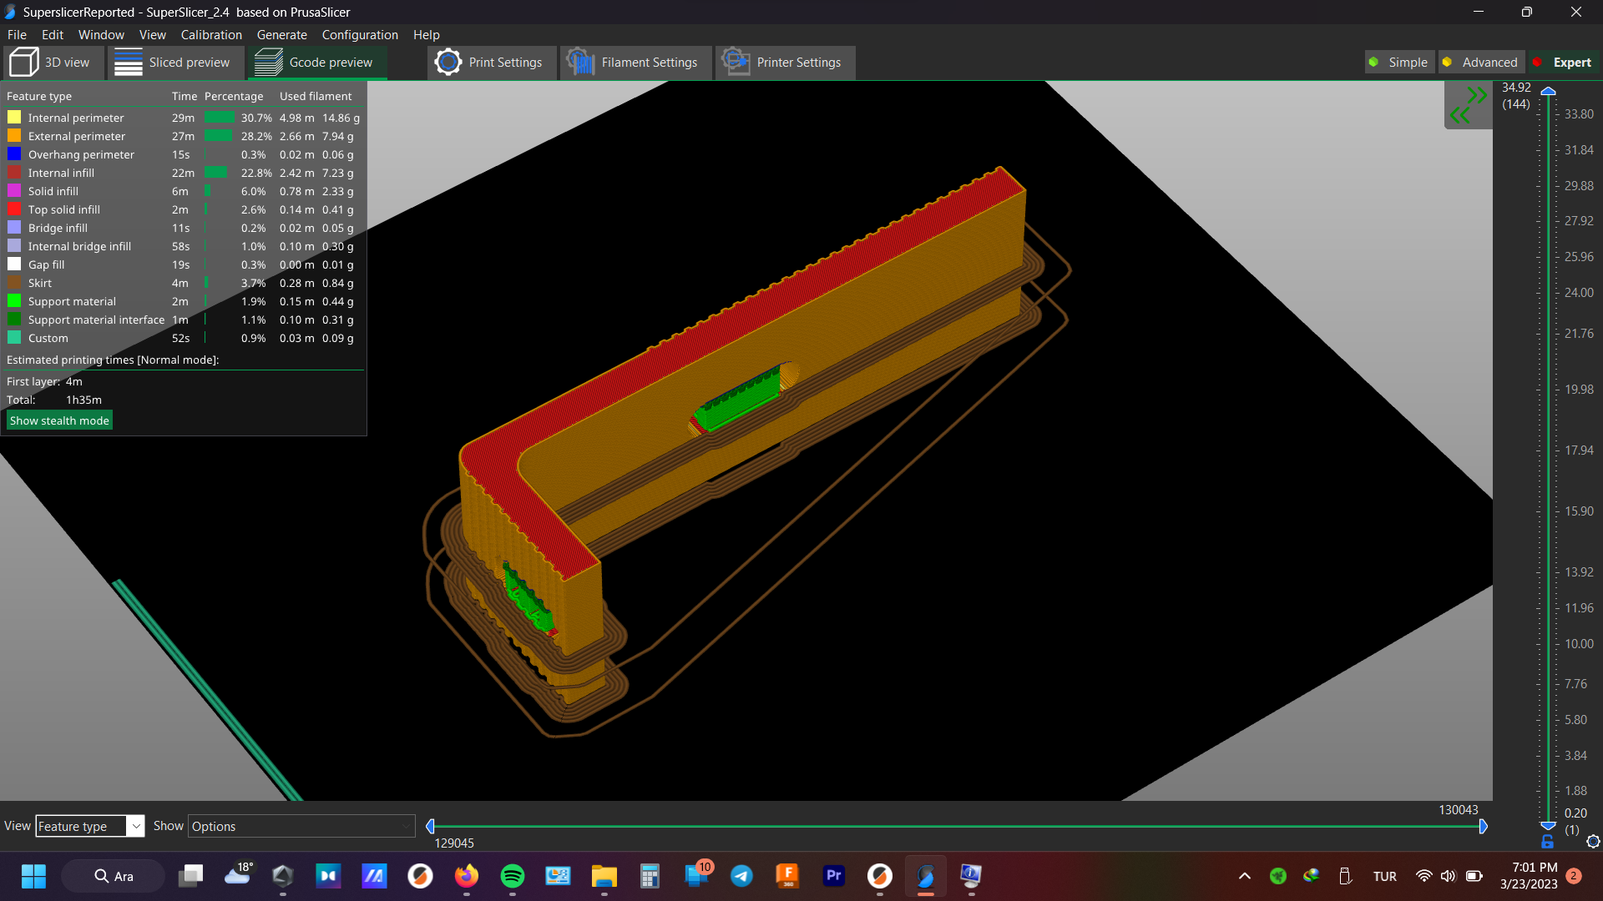Open File Explorer from the taskbar
Viewport: 1603px width, 901px height.
coord(604,876)
